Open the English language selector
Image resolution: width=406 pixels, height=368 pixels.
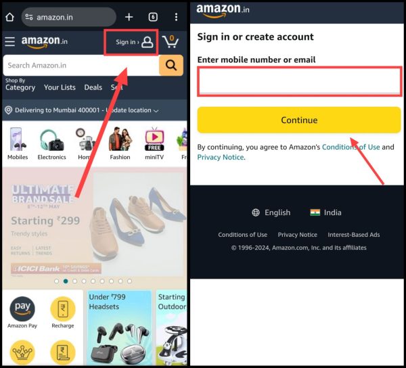click(x=271, y=212)
